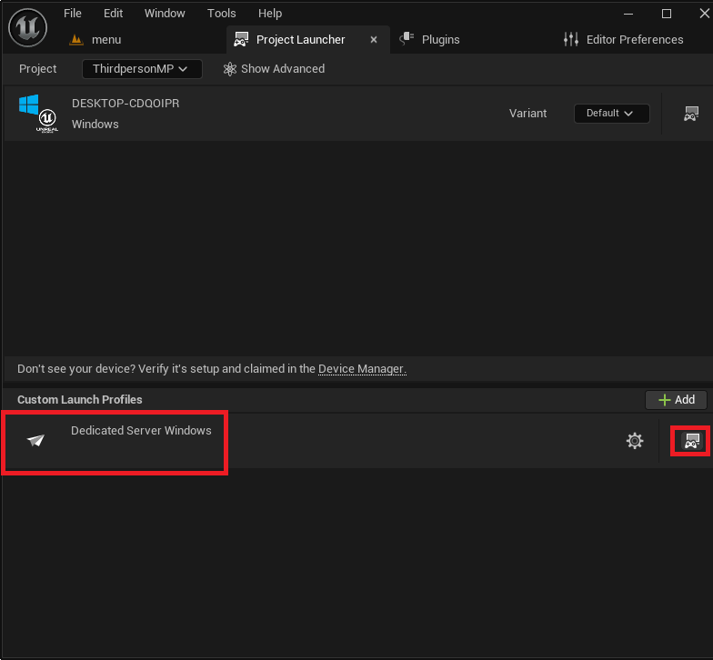
Task: Open the Tools menu
Action: pos(222,13)
